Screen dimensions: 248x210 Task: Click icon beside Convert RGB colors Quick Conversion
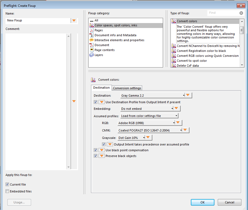(x=174, y=56)
